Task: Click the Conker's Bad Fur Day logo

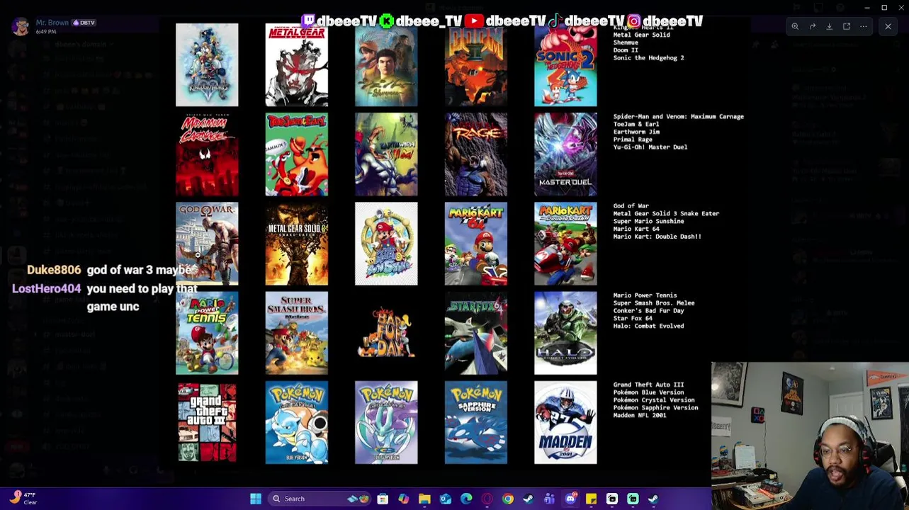Action: coord(386,333)
